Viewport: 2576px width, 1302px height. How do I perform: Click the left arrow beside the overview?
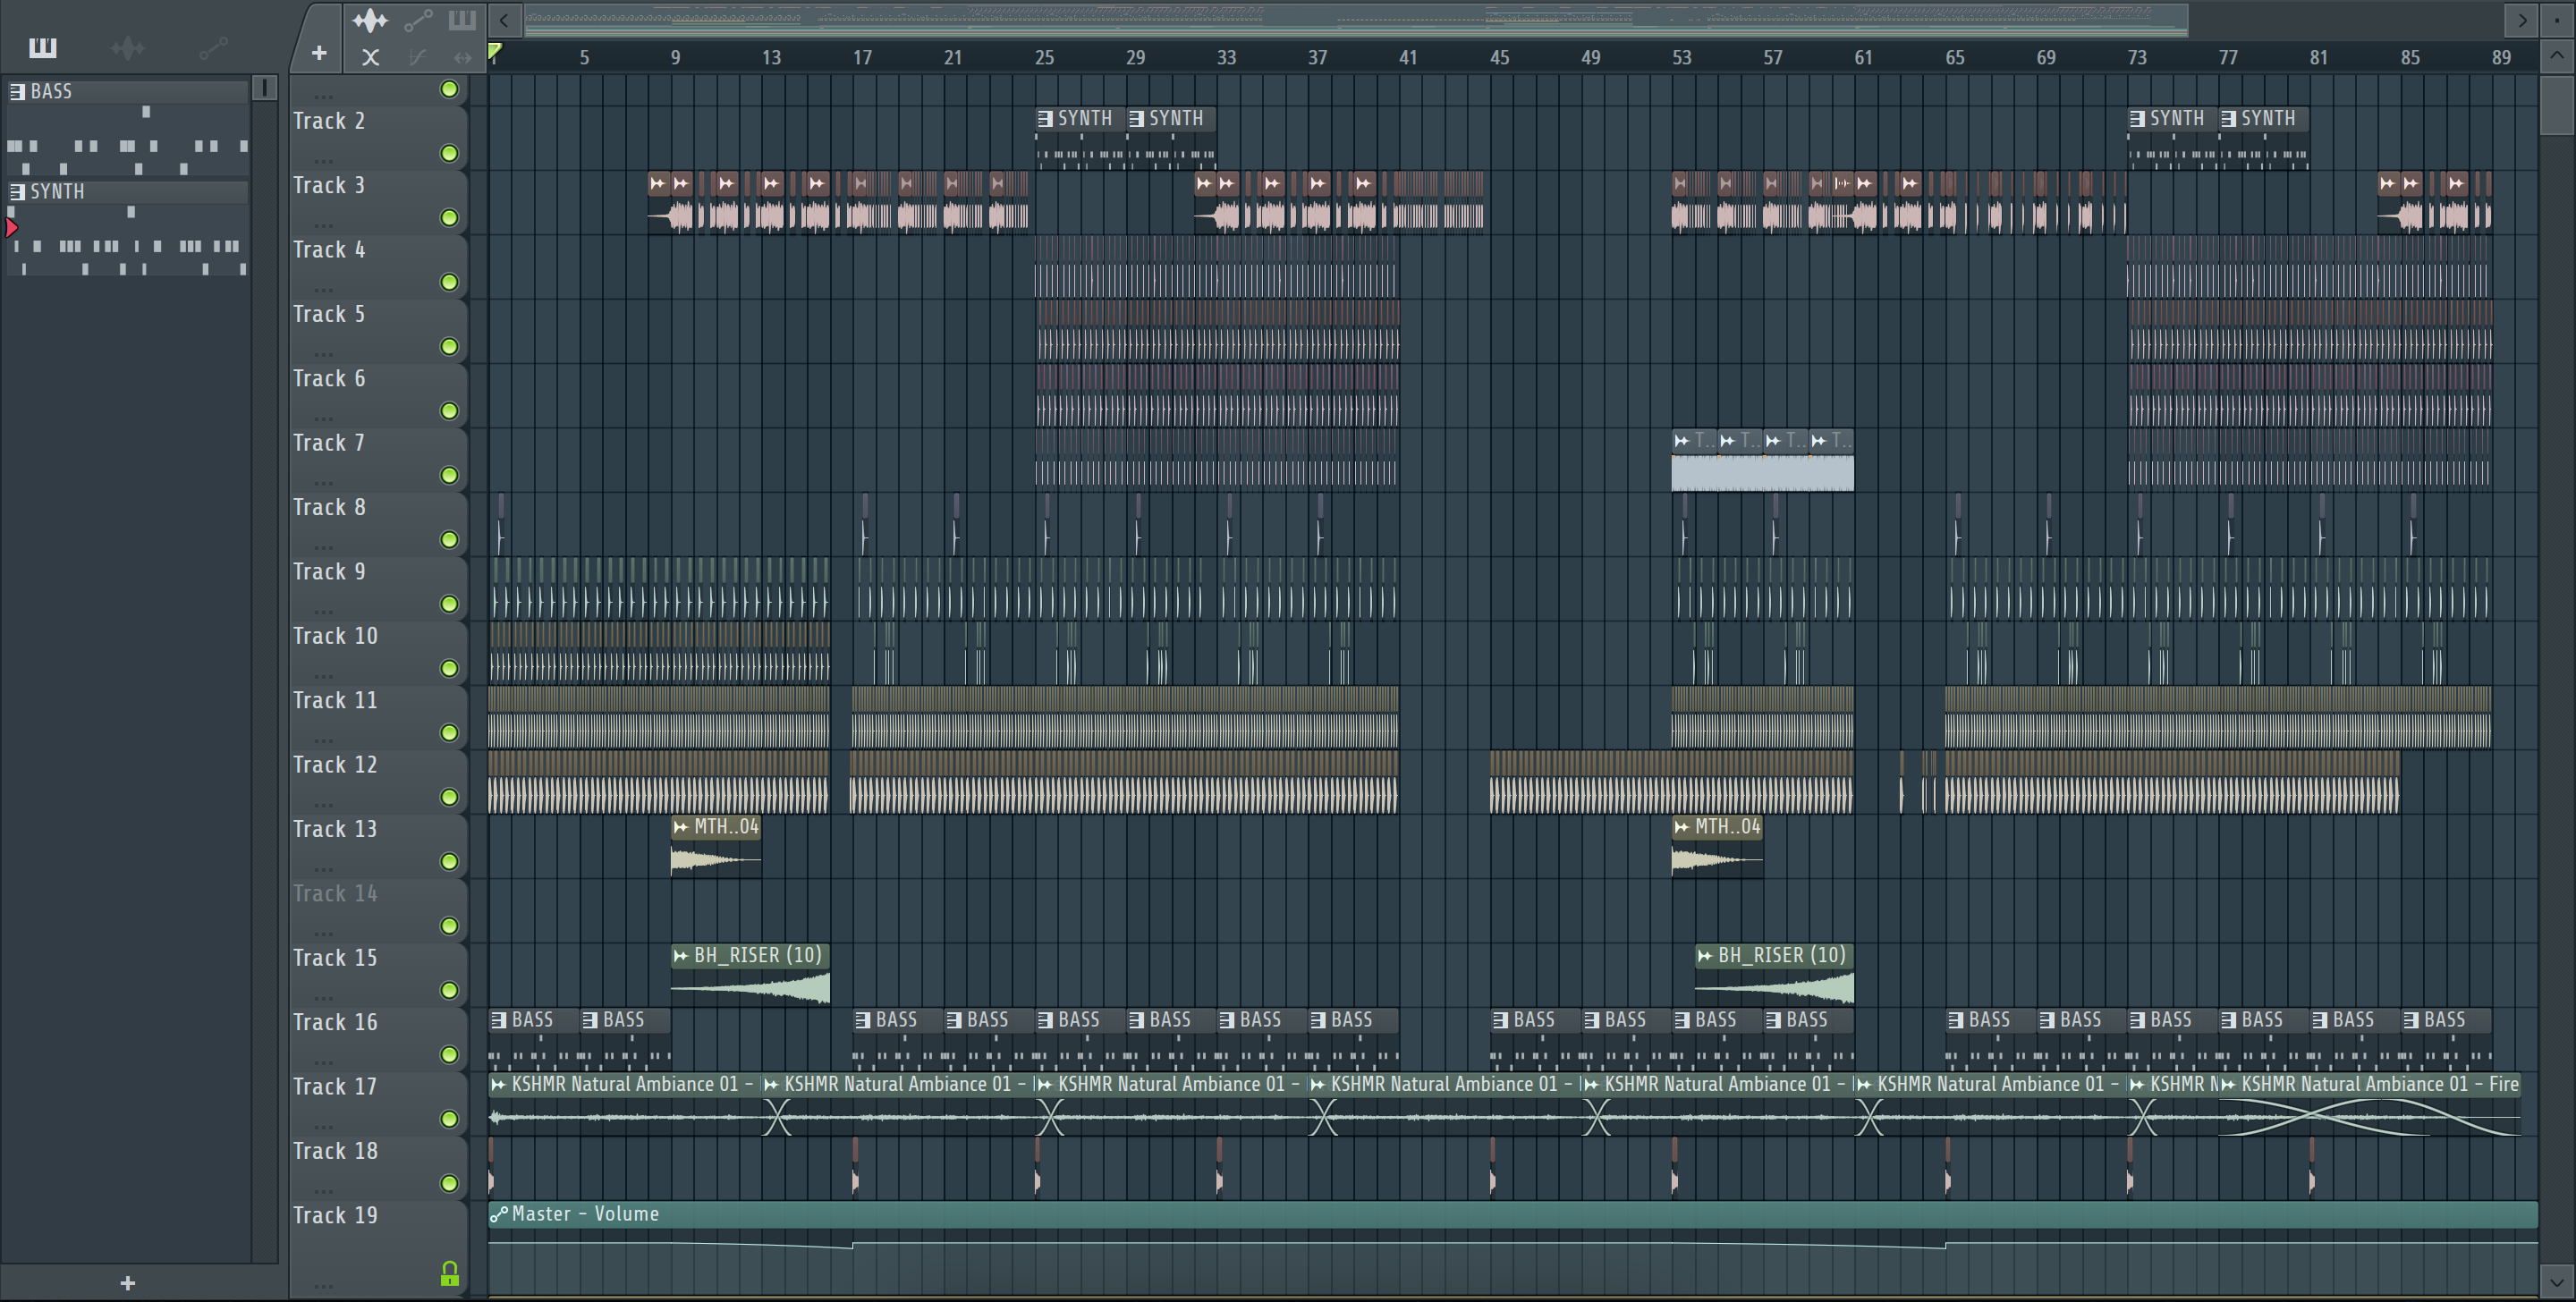[x=504, y=20]
